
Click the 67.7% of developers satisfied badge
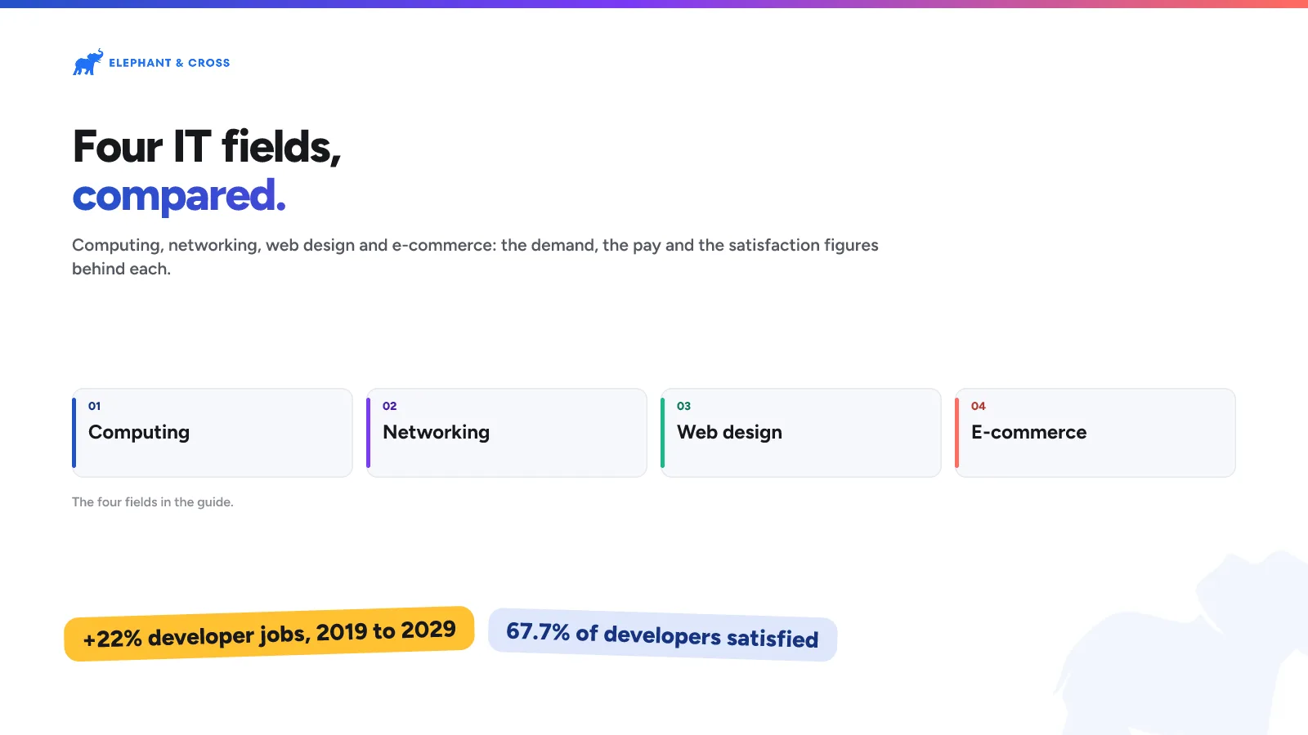coord(662,635)
